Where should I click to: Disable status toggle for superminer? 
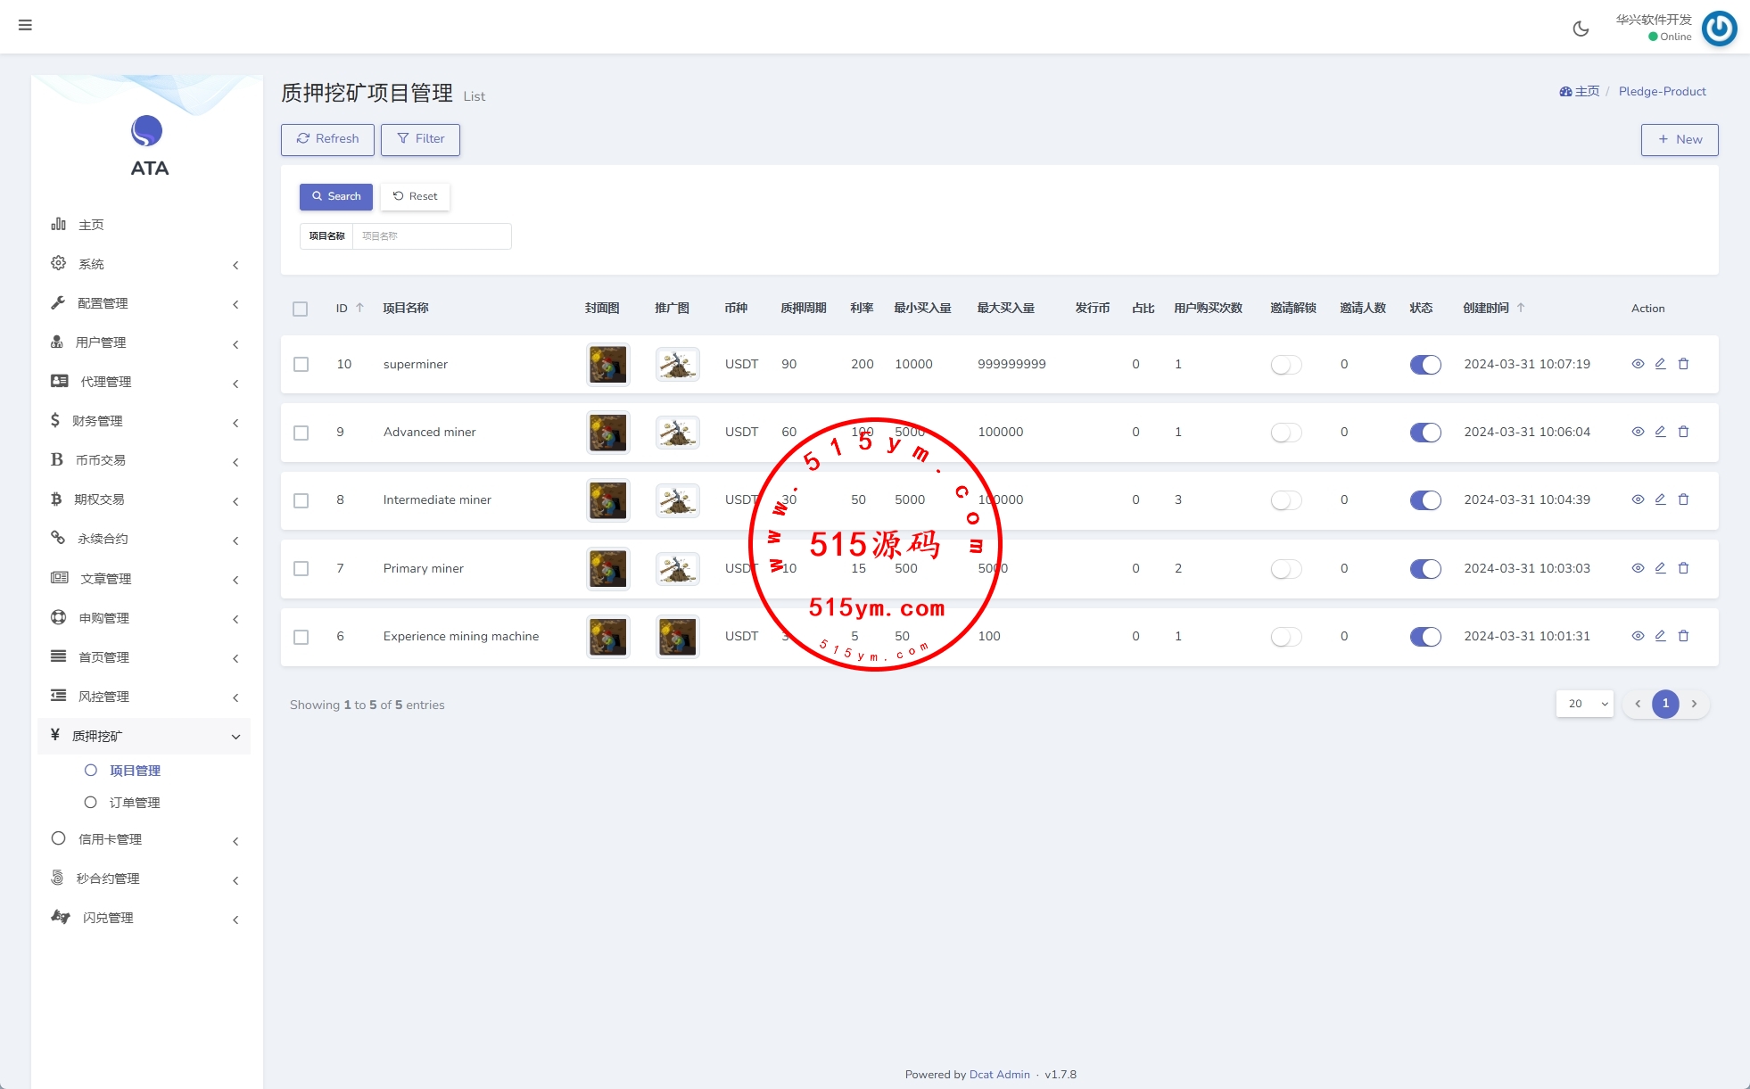click(1424, 364)
